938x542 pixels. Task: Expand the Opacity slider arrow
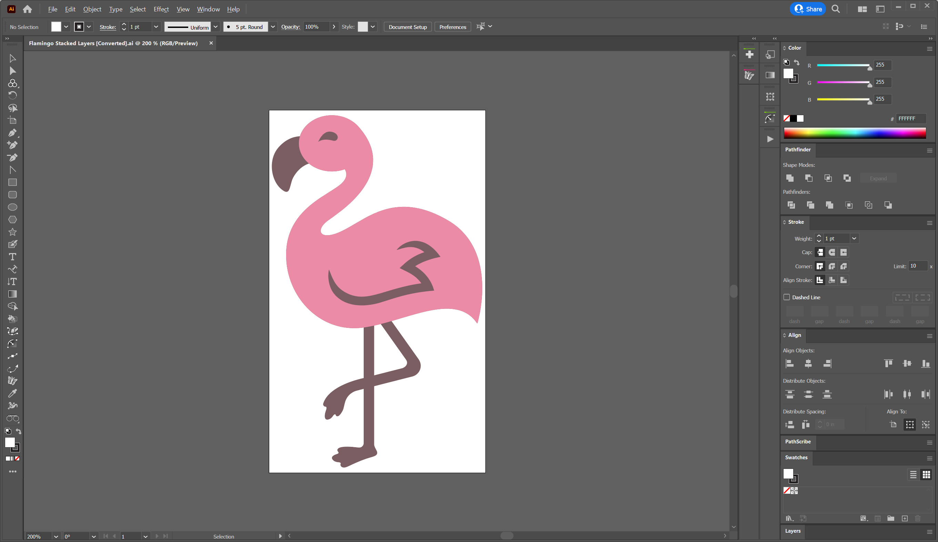click(x=334, y=27)
